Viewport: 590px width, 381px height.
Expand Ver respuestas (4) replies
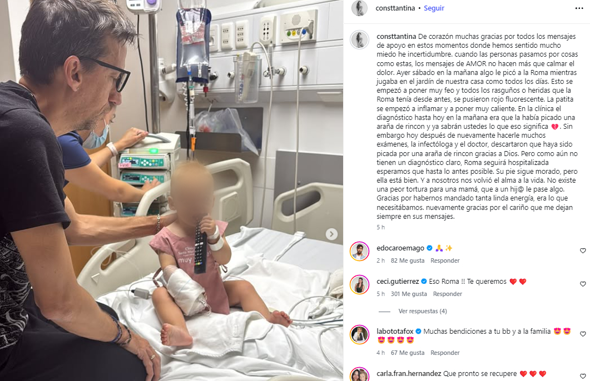(x=423, y=311)
